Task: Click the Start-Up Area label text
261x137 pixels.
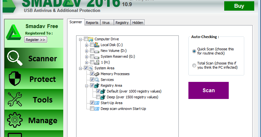Action: [112, 103]
